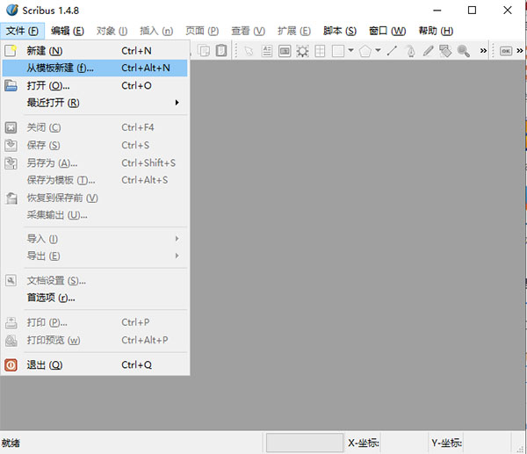Screen dimensions: 527x454
Task: Click the Revert to Saved icon
Action: coord(11,198)
